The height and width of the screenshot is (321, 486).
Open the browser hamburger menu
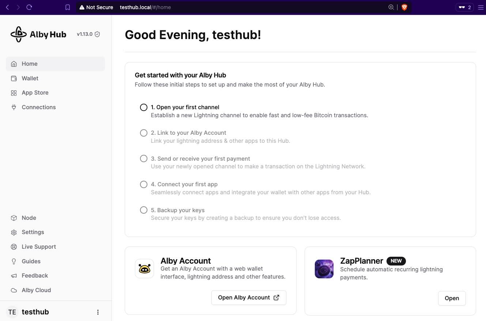tap(481, 7)
